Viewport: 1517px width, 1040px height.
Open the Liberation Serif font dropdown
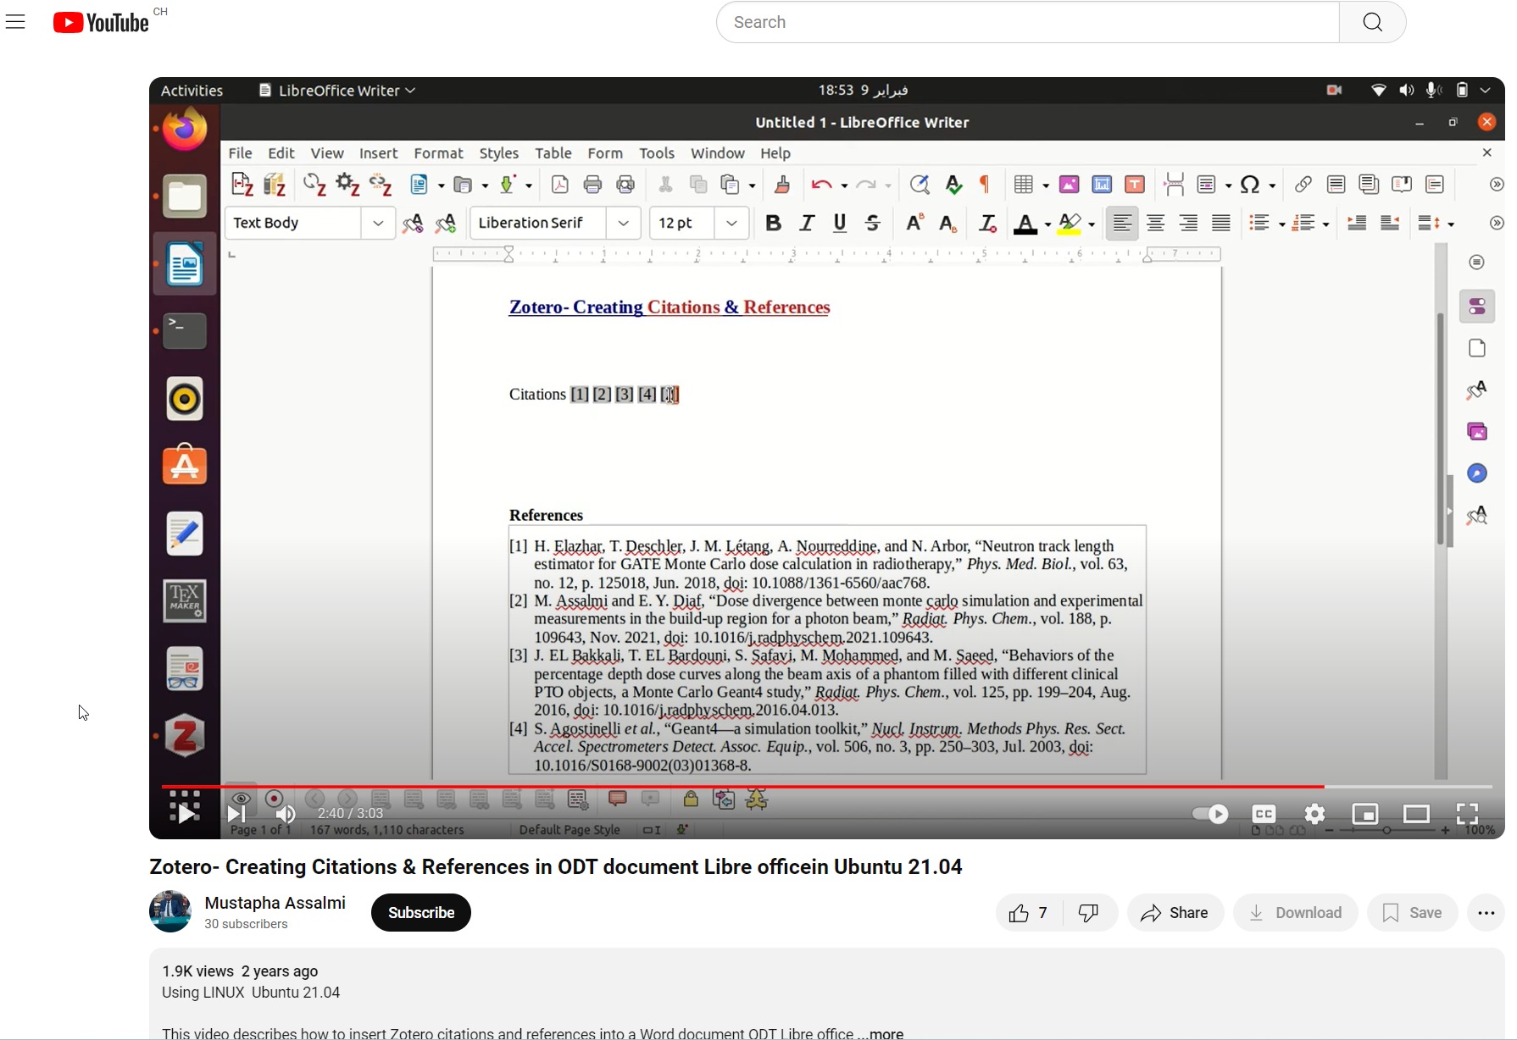624,224
